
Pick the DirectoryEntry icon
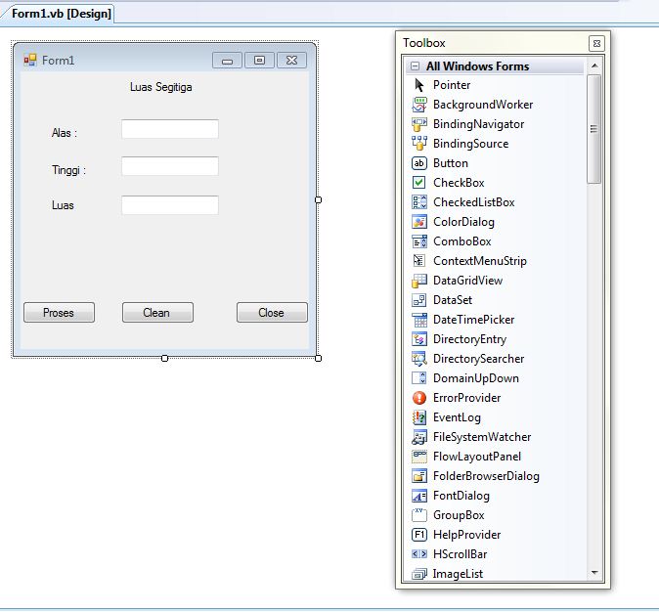(x=419, y=339)
